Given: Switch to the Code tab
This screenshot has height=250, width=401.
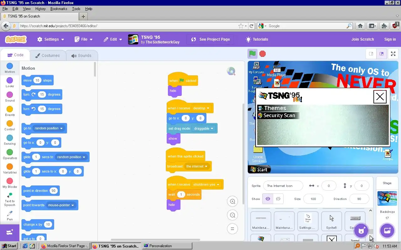Looking at the screenshot, I should coord(15,55).
